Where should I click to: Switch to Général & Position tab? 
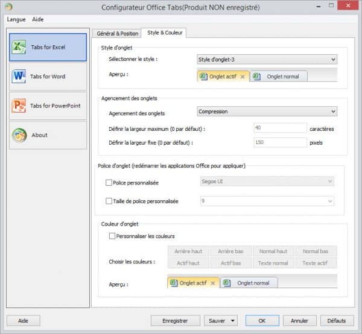coord(118,33)
